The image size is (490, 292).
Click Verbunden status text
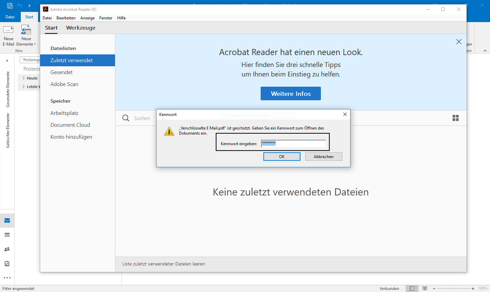point(389,289)
